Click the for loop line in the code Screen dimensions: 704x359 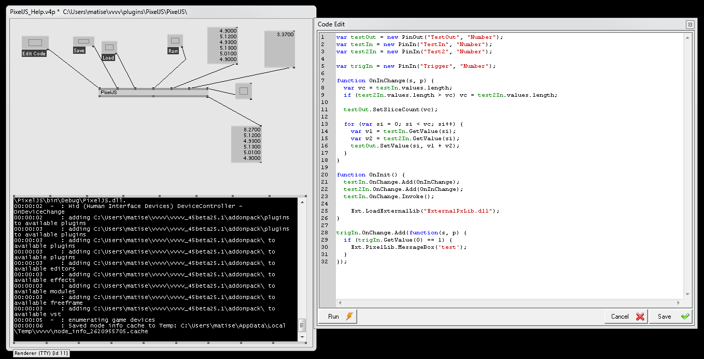point(403,124)
